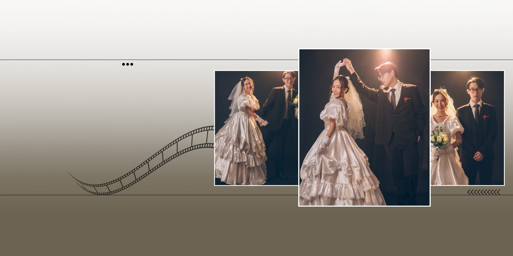Click the groom's glasses in right photo
The height and width of the screenshot is (256, 513).
click(x=475, y=90)
